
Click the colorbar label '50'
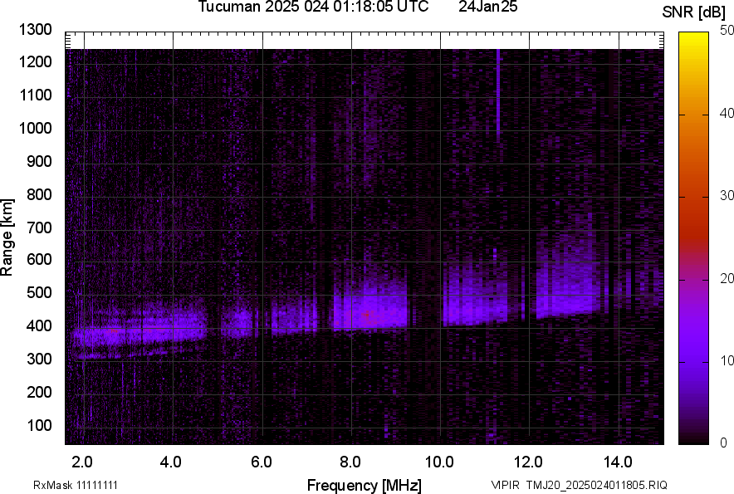[727, 31]
